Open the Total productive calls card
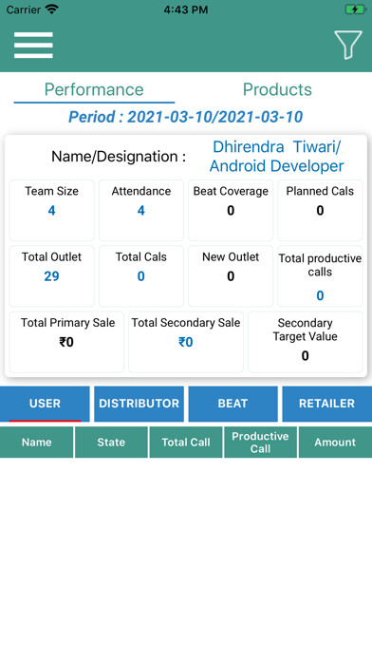Image resolution: width=372 pixels, height=661 pixels. point(320,276)
